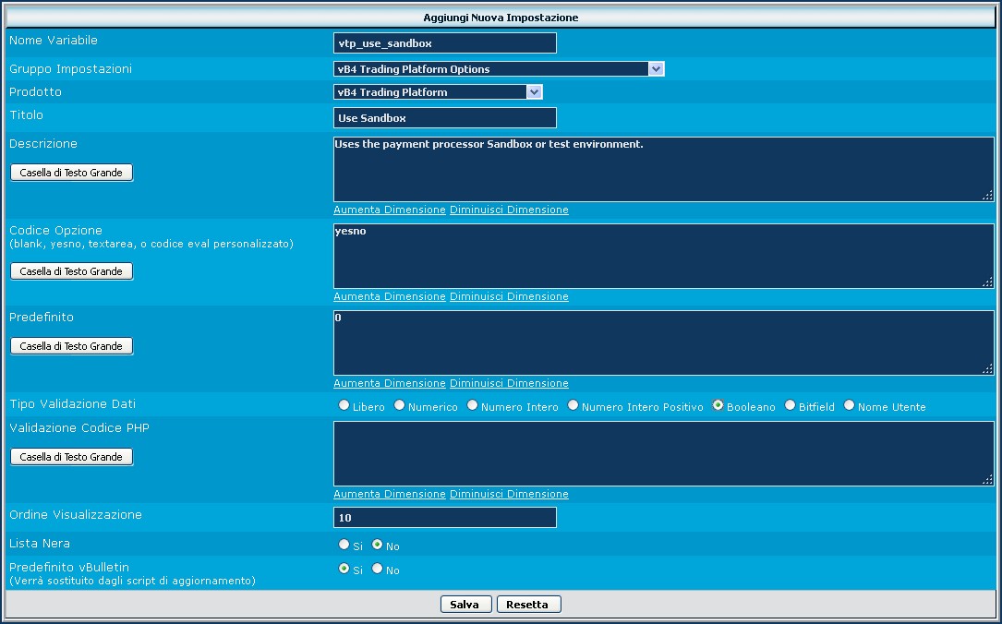Choose Numerico as data validation type
Viewport: 1002px width, 624px height.
pos(399,405)
